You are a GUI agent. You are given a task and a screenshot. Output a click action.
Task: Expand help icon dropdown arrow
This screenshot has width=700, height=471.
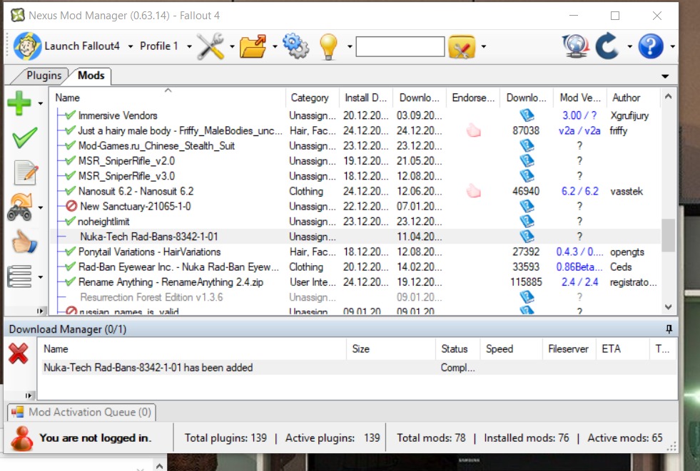672,46
